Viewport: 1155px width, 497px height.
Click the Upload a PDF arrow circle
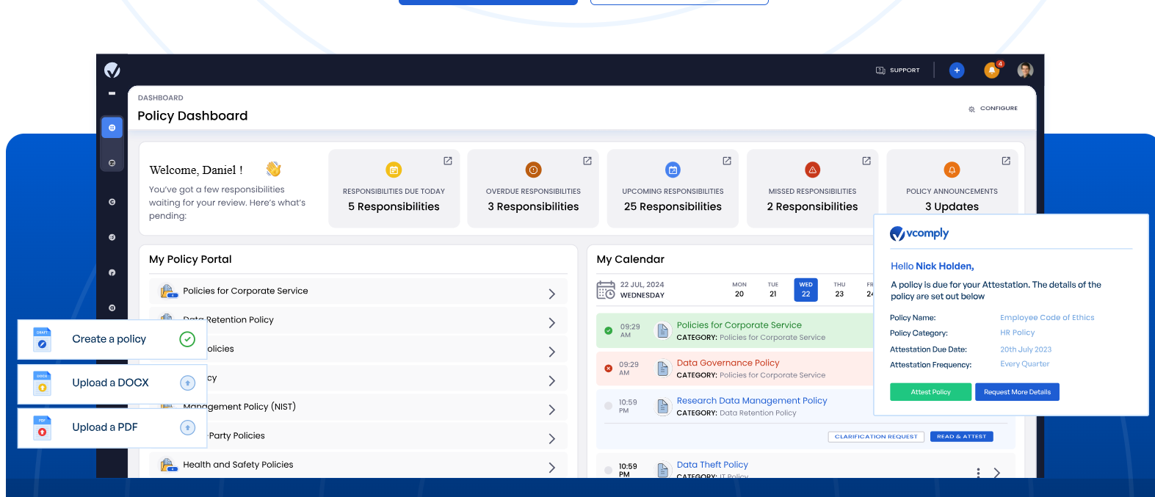[187, 427]
